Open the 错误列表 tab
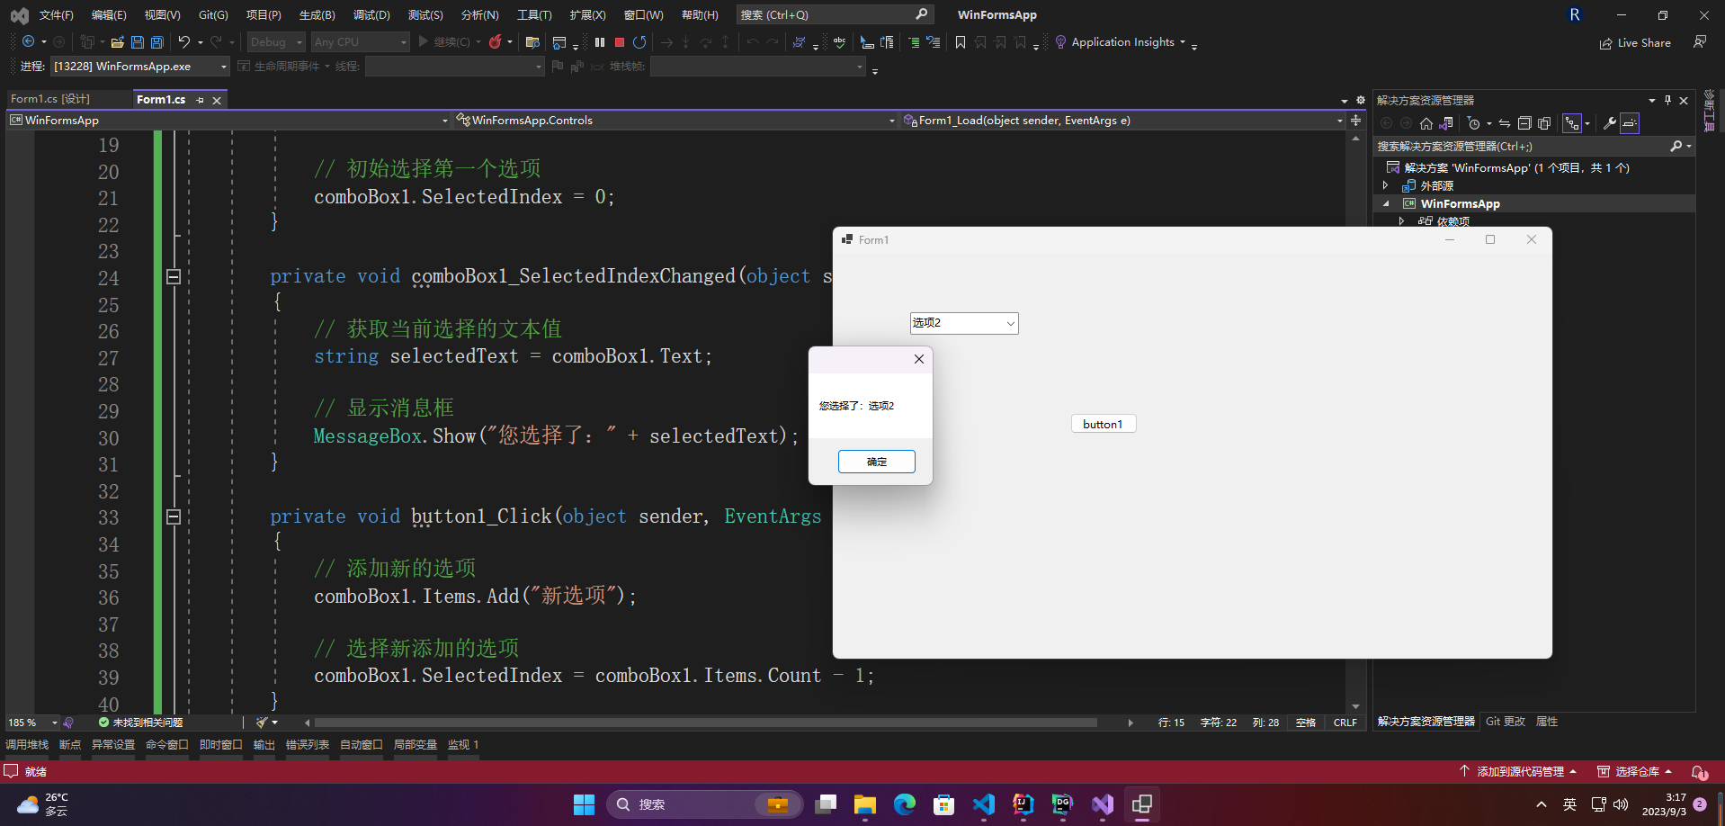Viewport: 1725px width, 826px height. pos(308,745)
